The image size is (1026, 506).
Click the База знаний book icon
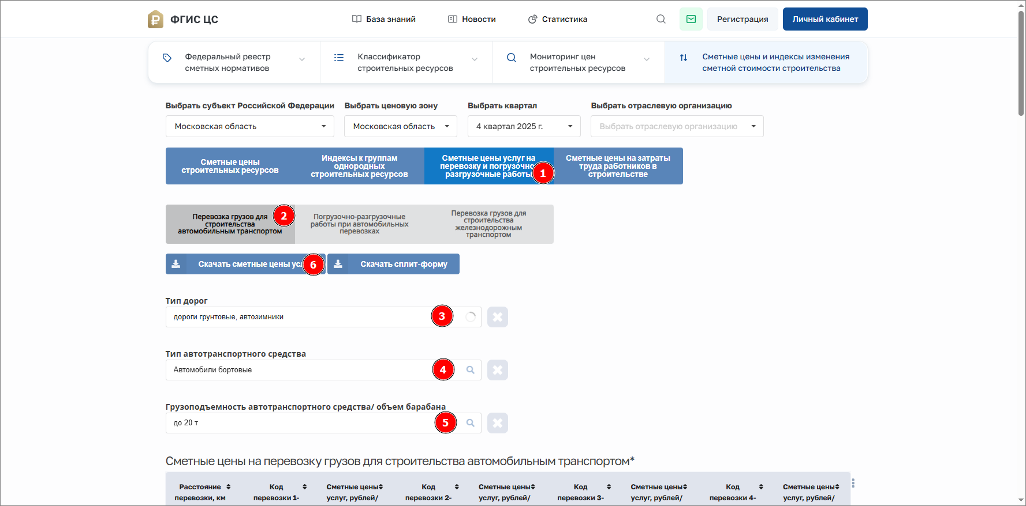(357, 19)
